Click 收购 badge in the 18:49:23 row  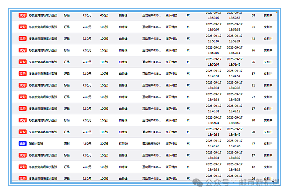pyautogui.click(x=22, y=97)
